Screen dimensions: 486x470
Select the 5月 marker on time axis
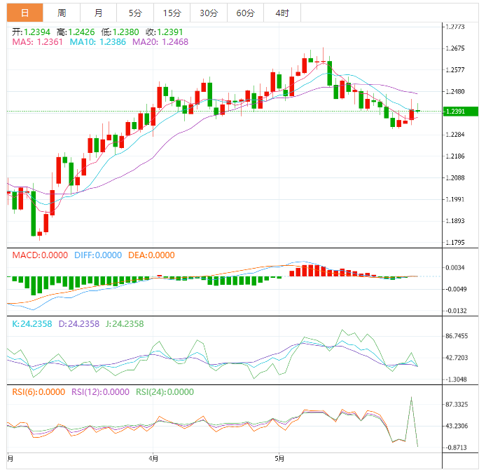pos(279,459)
